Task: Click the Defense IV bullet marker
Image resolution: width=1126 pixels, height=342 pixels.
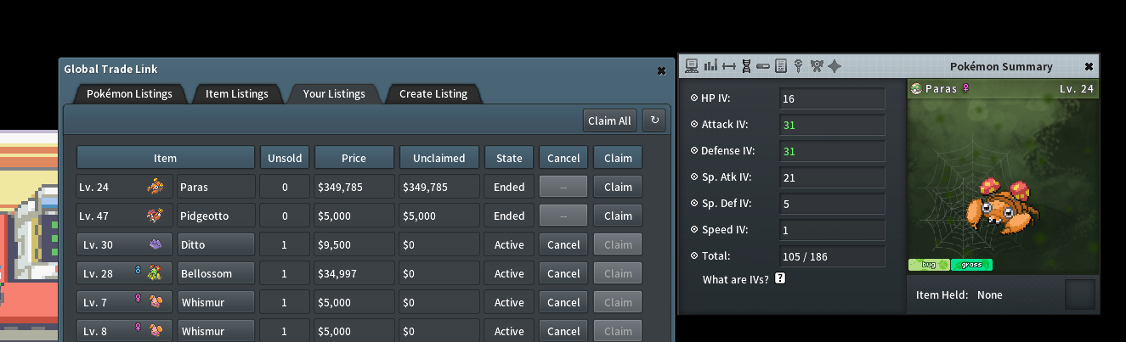Action: click(694, 150)
